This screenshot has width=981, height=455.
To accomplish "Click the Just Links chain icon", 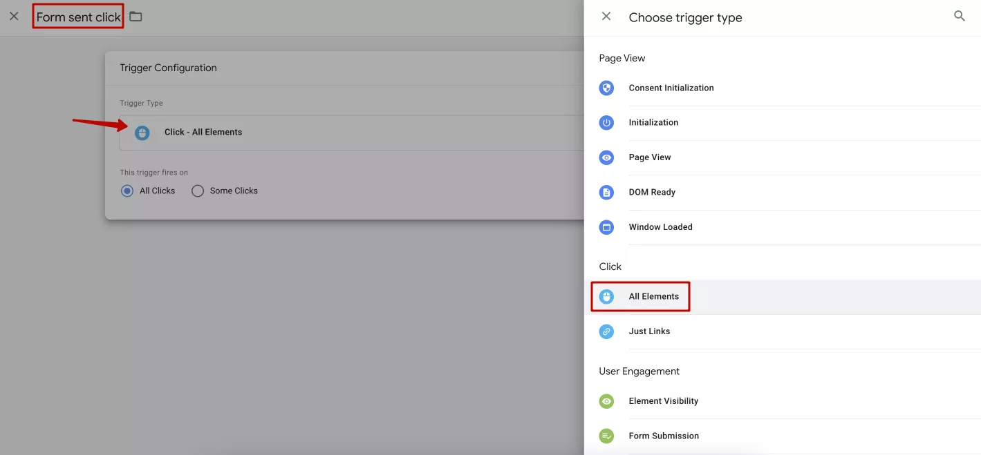I will [x=606, y=331].
